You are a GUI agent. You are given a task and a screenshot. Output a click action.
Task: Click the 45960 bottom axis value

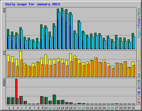pyautogui.click(x=4, y=82)
